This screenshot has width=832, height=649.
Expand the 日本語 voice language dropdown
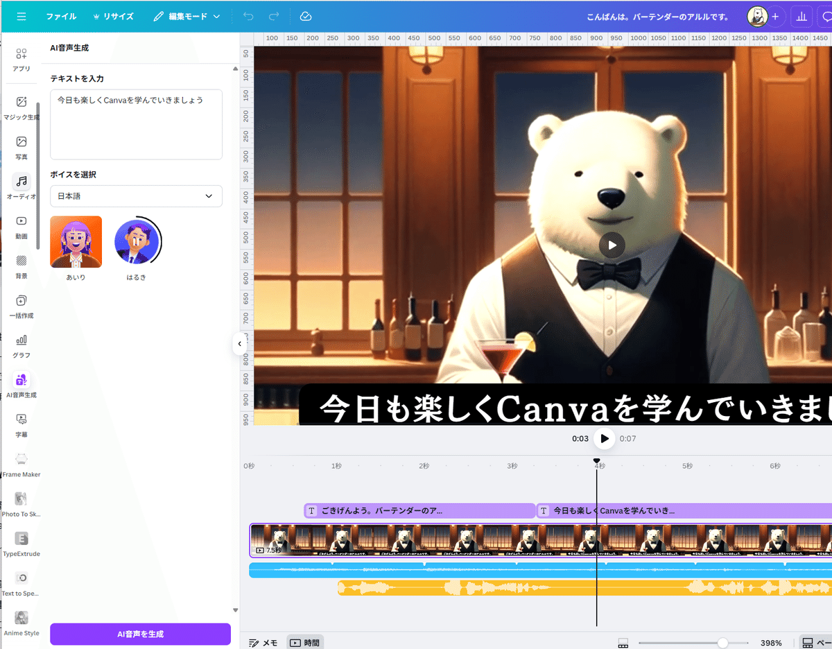coord(136,196)
